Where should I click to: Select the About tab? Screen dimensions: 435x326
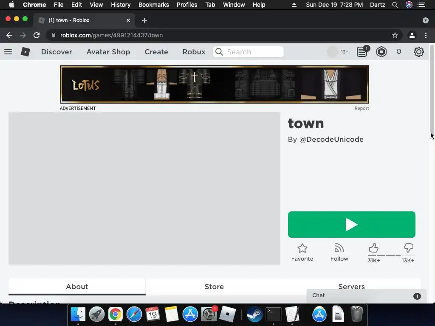click(x=77, y=287)
